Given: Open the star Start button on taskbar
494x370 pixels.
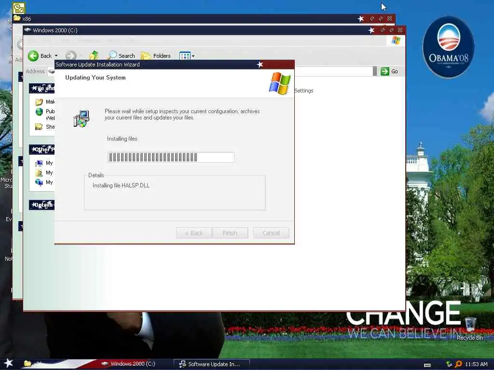Looking at the screenshot, I should click(x=8, y=363).
